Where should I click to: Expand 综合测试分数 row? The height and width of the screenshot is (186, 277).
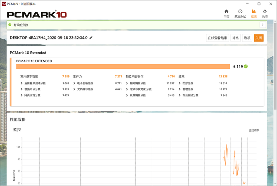coord(179,95)
